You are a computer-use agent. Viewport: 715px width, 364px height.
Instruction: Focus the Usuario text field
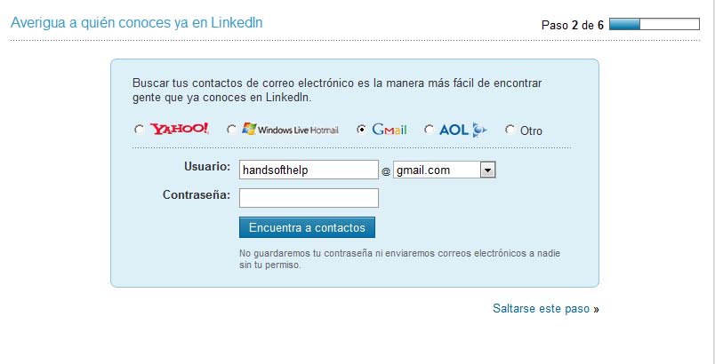click(x=309, y=170)
